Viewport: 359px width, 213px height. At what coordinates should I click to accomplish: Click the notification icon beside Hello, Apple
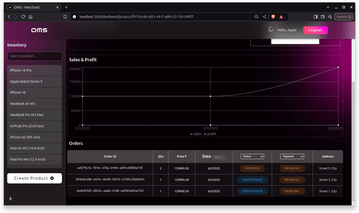tap(270, 30)
